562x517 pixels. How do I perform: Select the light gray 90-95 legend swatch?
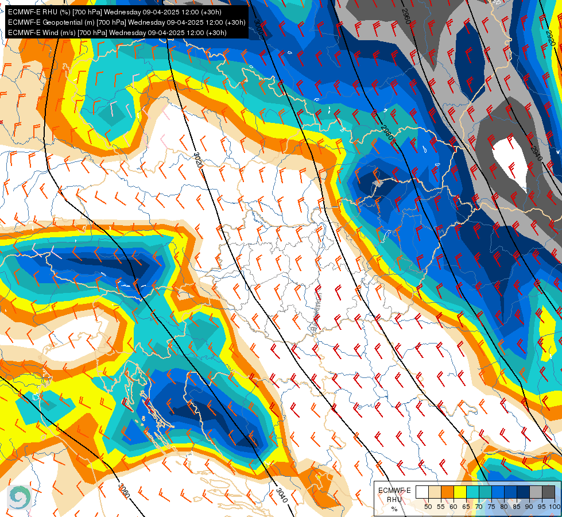coord(536,492)
